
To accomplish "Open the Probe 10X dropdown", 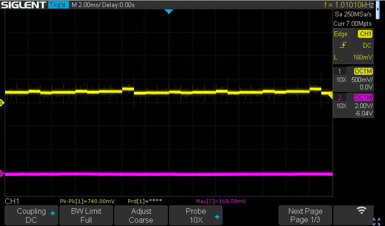I will [196, 215].
